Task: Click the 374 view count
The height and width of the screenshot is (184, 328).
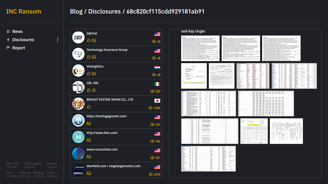Action: coord(158,125)
